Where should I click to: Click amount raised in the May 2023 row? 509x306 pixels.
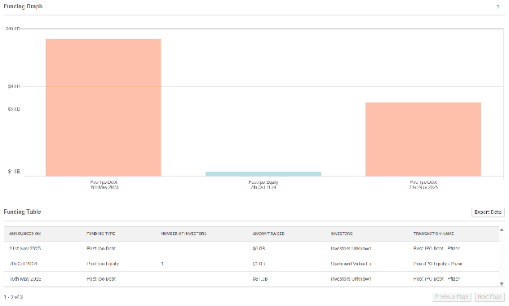tap(260, 279)
